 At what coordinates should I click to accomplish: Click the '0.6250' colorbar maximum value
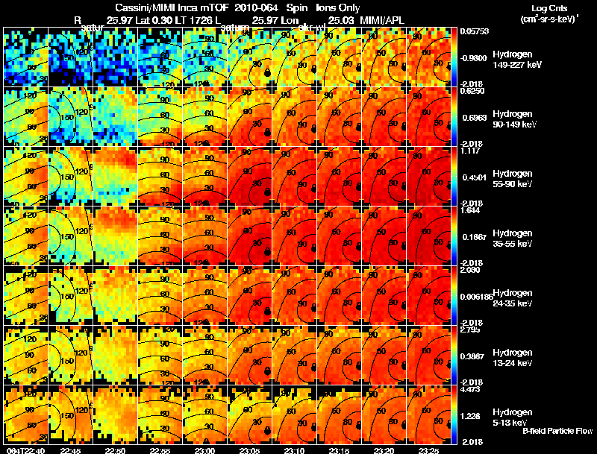click(x=472, y=91)
